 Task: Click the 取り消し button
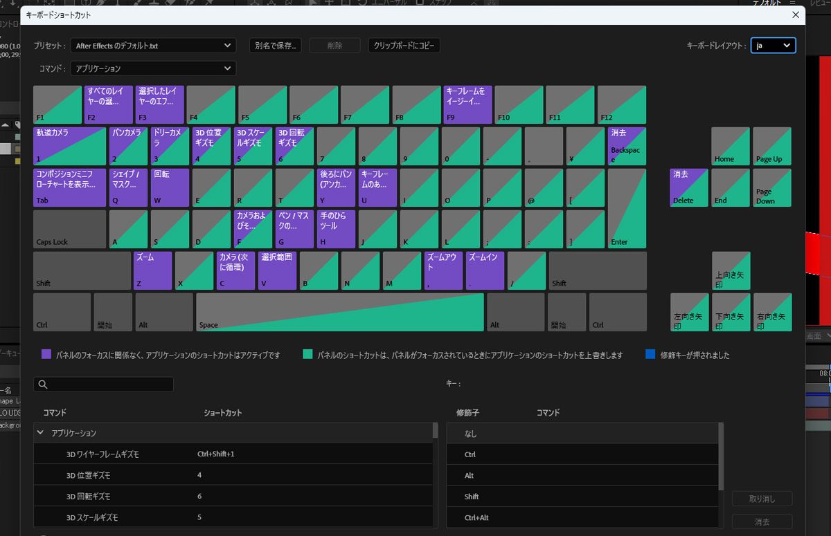pyautogui.click(x=762, y=499)
